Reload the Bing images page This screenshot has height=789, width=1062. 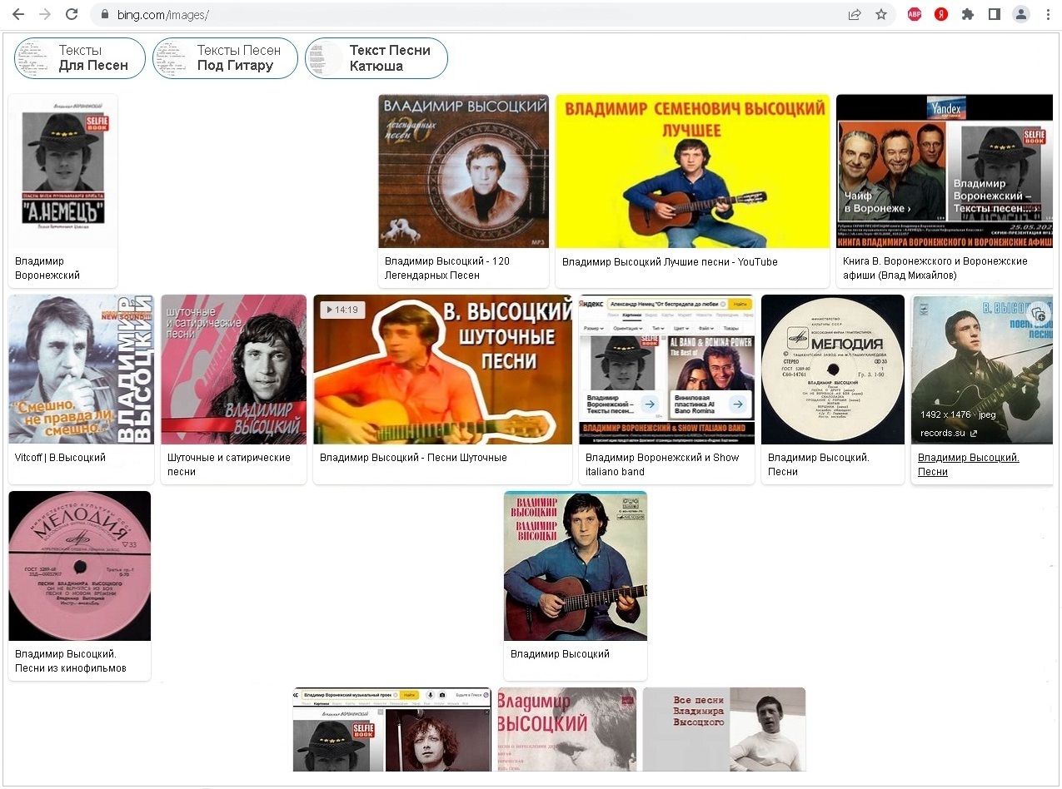pos(72,14)
